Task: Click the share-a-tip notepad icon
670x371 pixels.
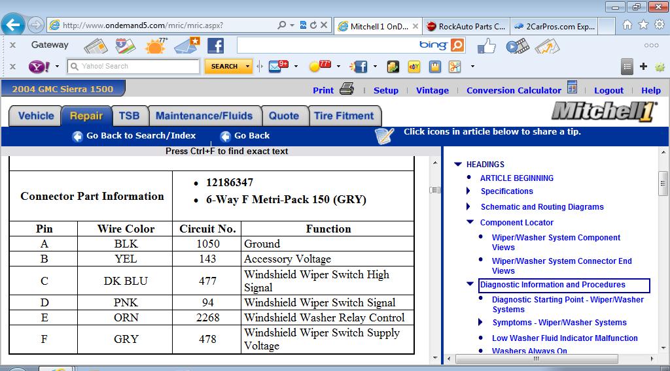Action: click(x=383, y=136)
